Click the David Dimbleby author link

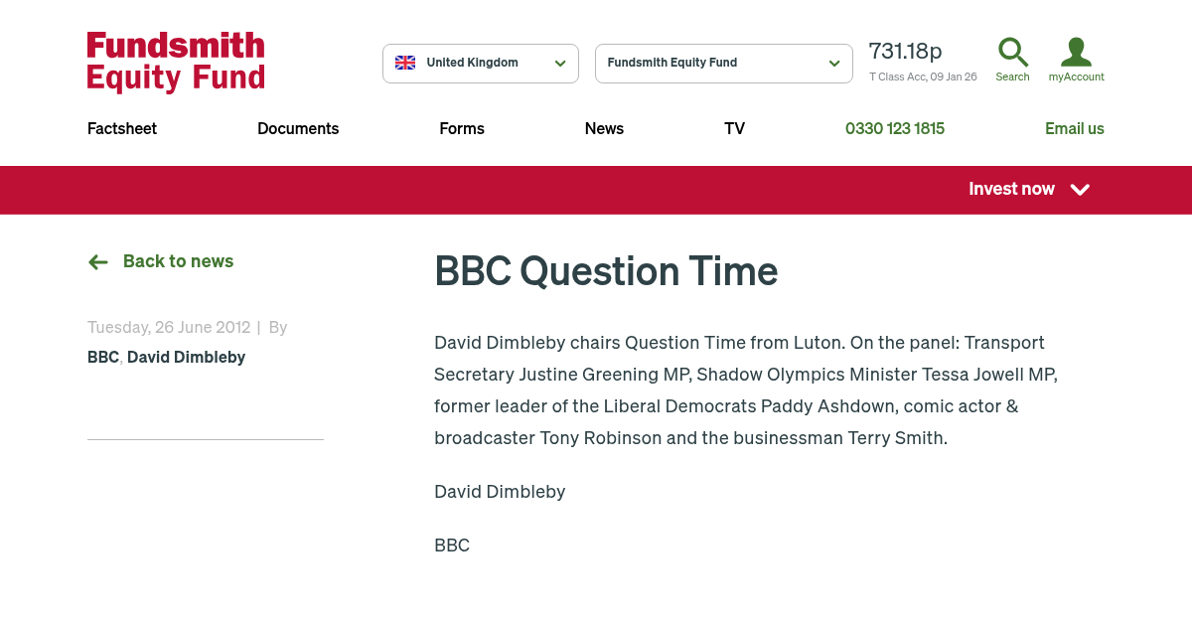[186, 357]
